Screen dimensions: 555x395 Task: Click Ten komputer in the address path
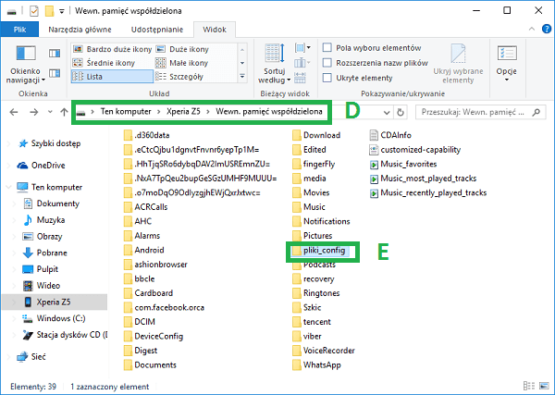point(126,112)
